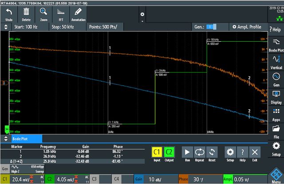Select marker 1 row in table
284x184 pixels.
point(72,152)
